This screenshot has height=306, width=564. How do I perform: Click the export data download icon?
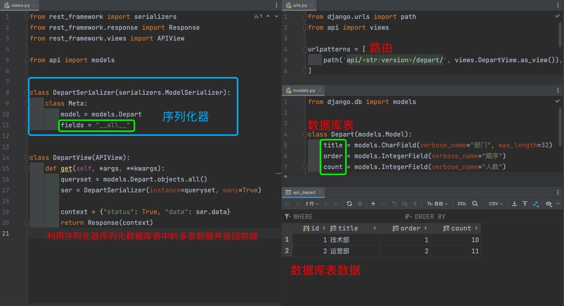pyautogui.click(x=514, y=204)
